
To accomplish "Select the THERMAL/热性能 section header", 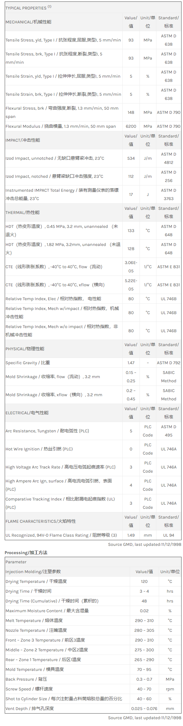I will 22,212.
